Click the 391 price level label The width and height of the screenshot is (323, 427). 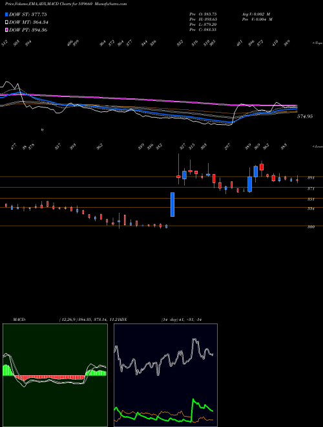coord(311,178)
